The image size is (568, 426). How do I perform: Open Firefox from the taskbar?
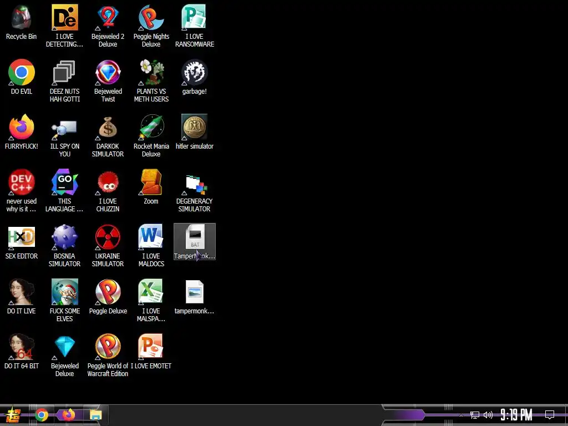click(68, 415)
